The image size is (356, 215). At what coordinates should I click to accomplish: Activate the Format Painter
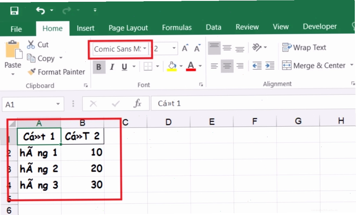56,72
